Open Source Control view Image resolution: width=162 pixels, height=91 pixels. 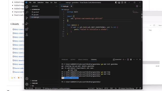(x=27, y=18)
